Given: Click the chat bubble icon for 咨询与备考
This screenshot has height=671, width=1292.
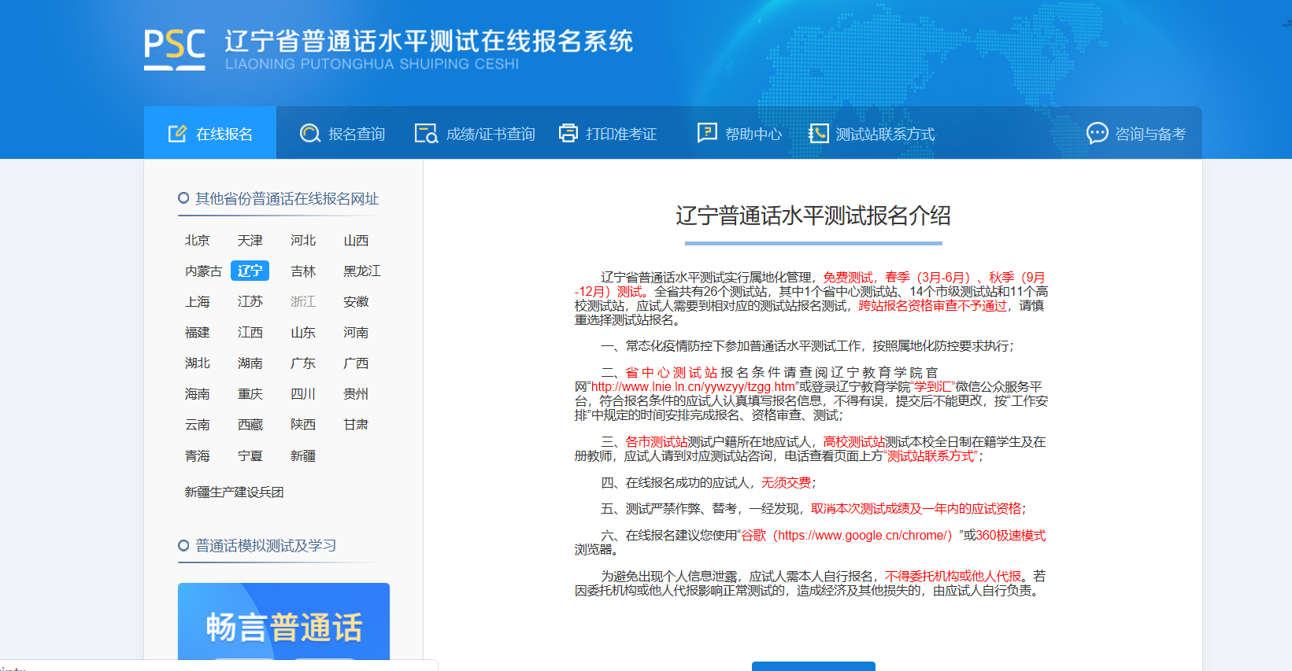Looking at the screenshot, I should [1097, 134].
